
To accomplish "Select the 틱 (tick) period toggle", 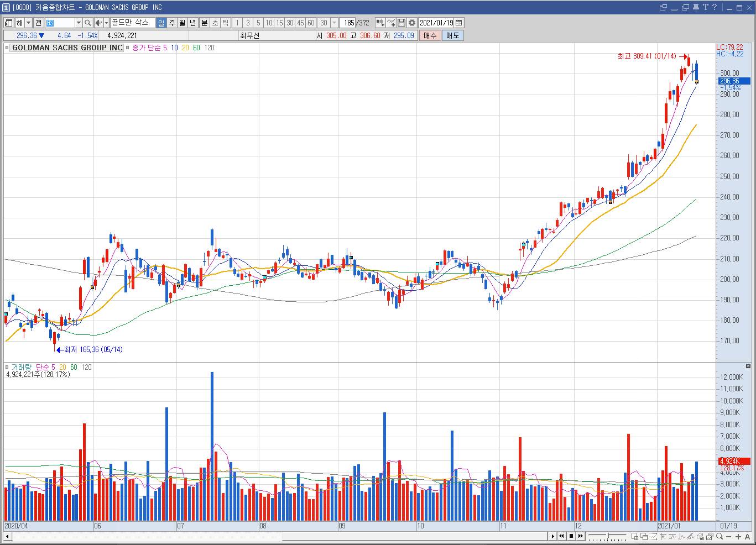I will (x=225, y=23).
